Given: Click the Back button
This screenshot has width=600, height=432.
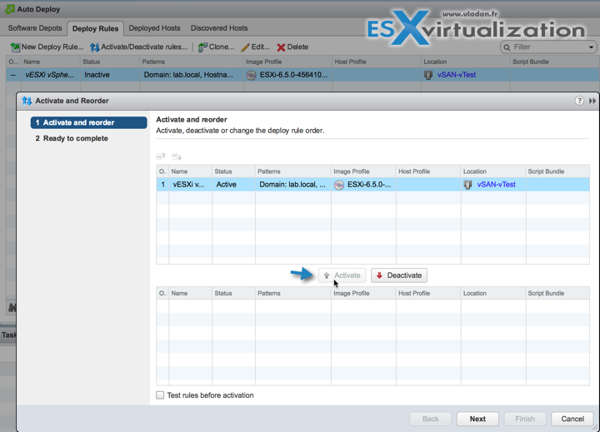Looking at the screenshot, I should [x=431, y=419].
